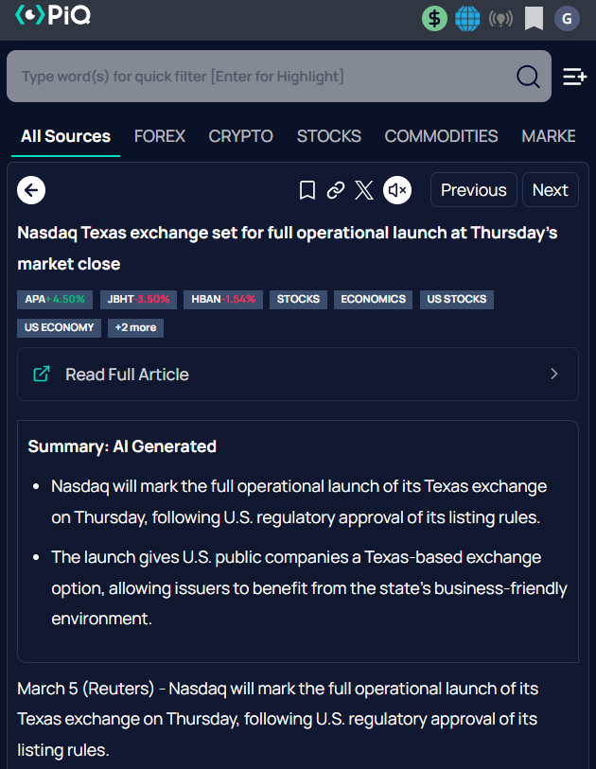Switch to the STOCKS tab
The height and width of the screenshot is (769, 596).
click(x=328, y=136)
